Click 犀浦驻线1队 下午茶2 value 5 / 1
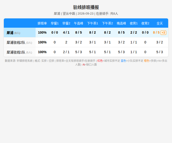The image size is (172, 143). click(x=107, y=52)
